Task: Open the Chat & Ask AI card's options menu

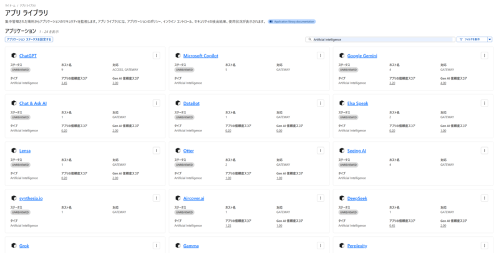Action: tap(157, 103)
